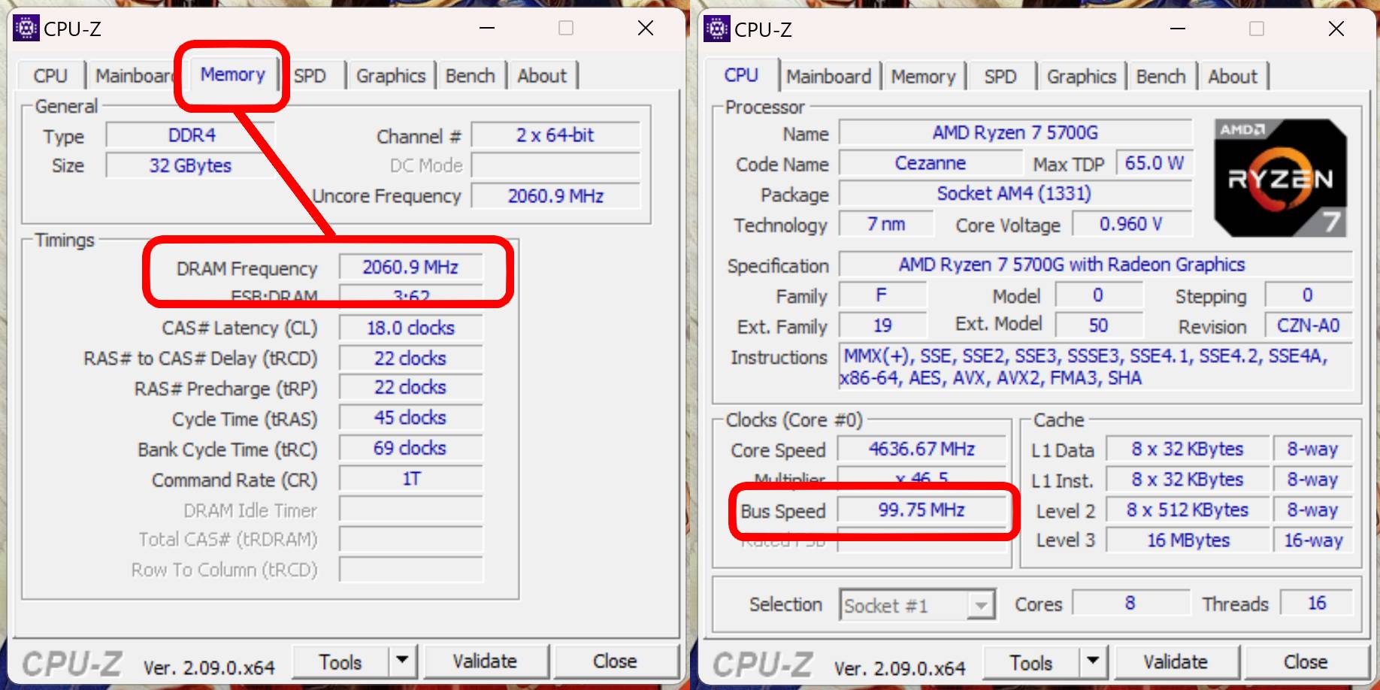Click Bus Speed value 99.75 MHz

922,510
